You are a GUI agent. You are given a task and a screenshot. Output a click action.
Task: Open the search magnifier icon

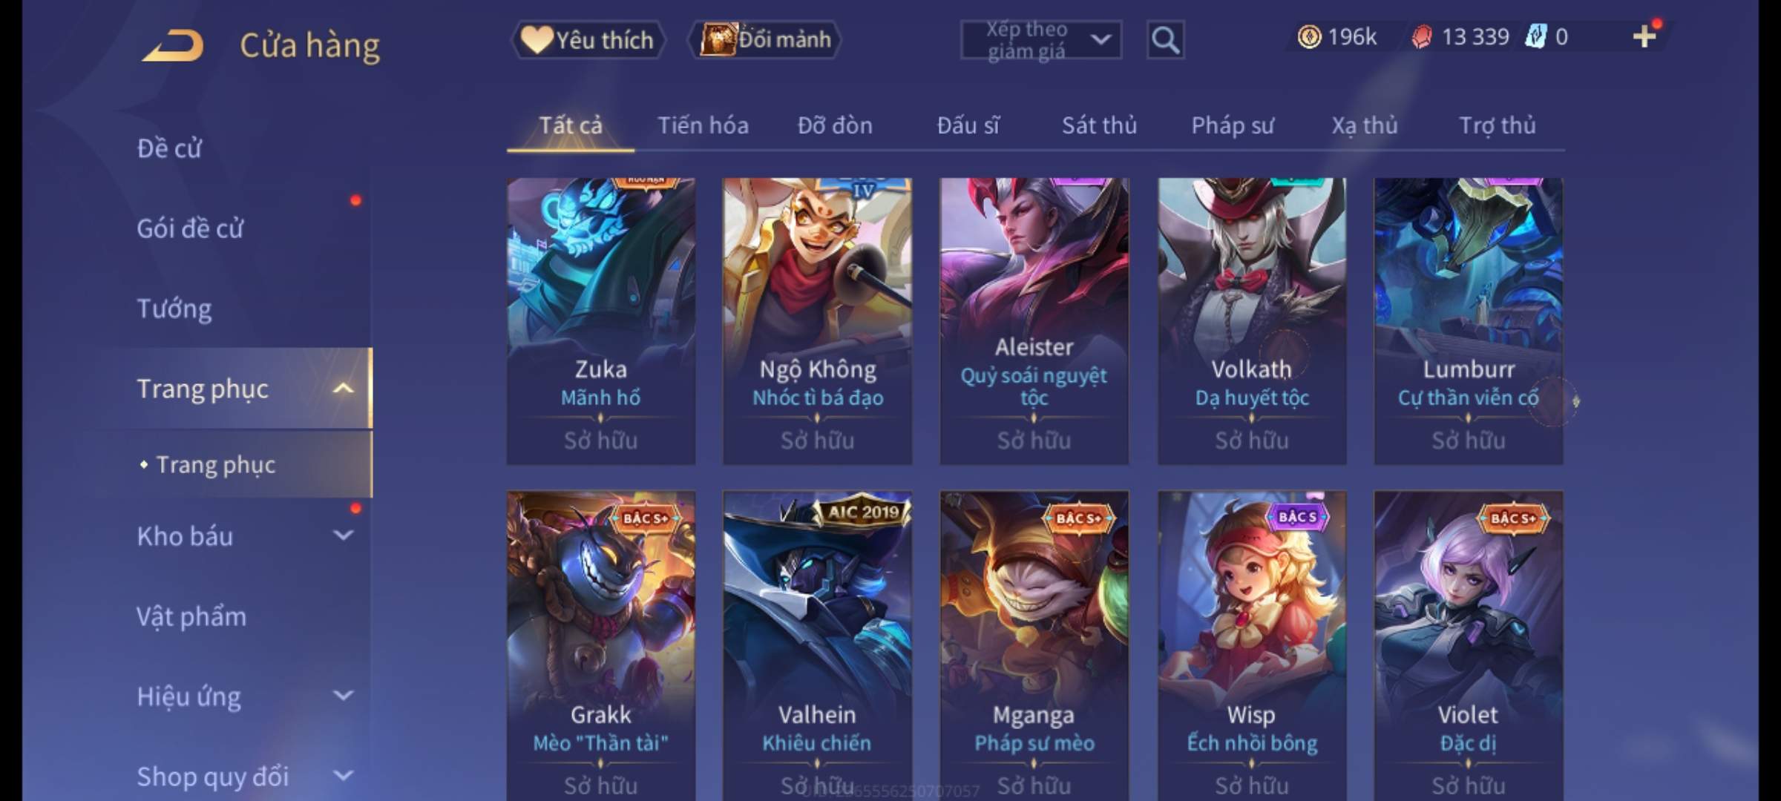pos(1165,40)
